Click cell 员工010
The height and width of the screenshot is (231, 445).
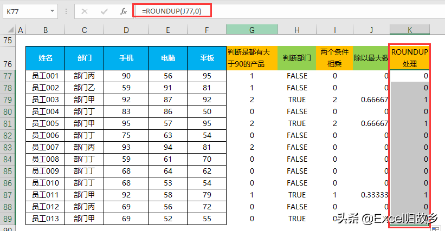(46, 183)
